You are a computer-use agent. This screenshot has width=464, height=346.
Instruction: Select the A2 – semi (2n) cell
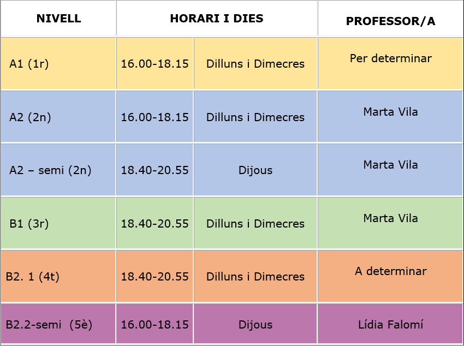pos(58,170)
